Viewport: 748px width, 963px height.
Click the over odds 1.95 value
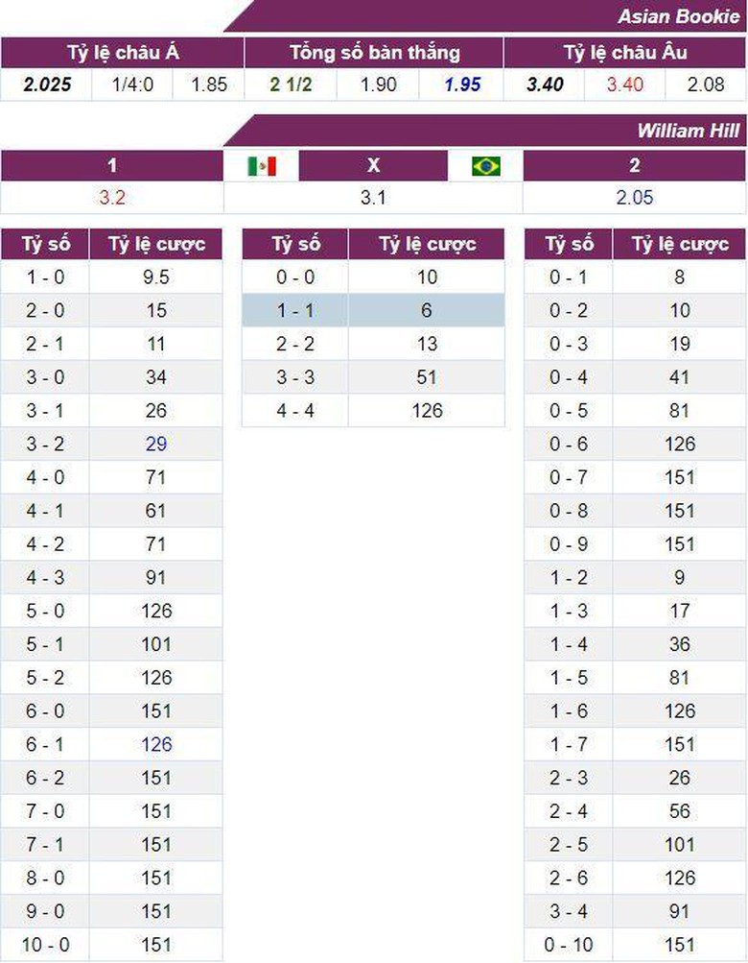pyautogui.click(x=462, y=84)
